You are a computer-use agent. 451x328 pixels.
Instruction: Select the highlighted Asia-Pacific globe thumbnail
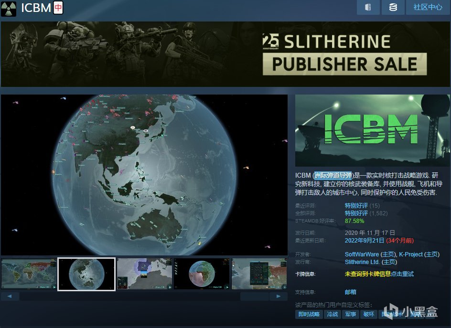(x=86, y=274)
